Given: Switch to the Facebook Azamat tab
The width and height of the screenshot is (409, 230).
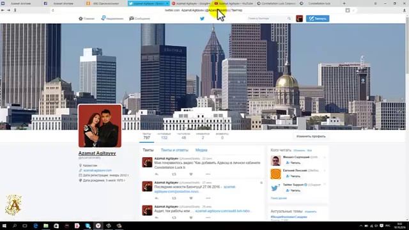Looking at the screenshot, I should 62,3.
